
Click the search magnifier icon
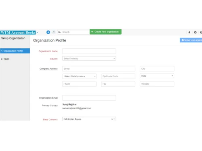(59, 32)
